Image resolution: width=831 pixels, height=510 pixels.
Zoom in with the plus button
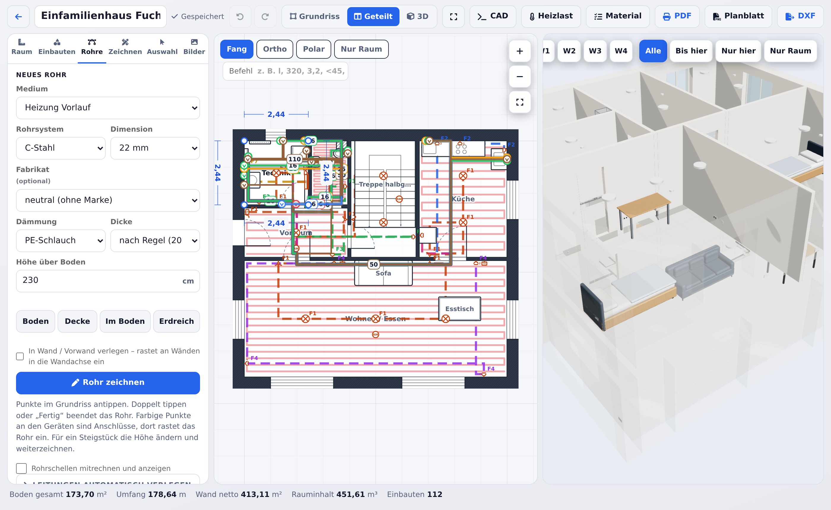pos(520,51)
